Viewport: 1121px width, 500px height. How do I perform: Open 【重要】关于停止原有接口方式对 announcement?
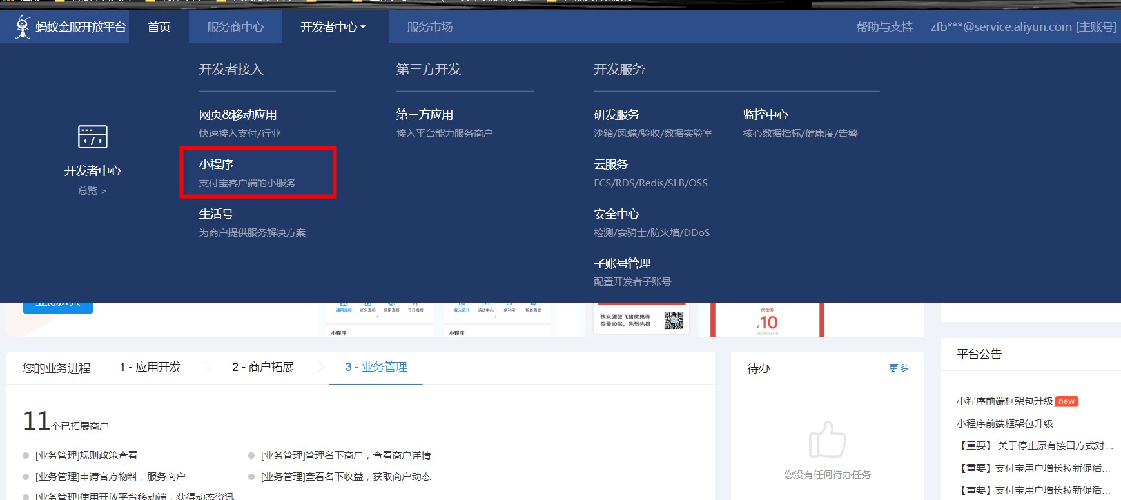coord(1035,446)
